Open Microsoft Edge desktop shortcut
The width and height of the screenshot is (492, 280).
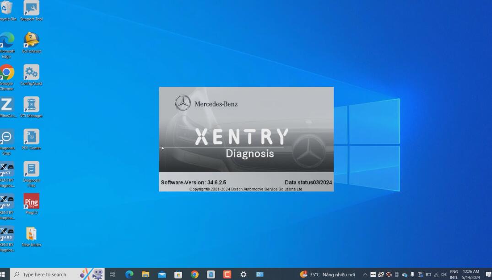point(7,45)
